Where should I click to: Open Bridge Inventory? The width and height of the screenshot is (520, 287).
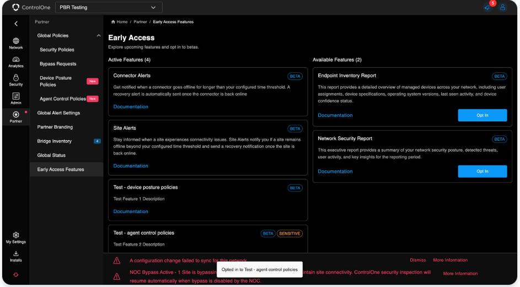click(55, 141)
